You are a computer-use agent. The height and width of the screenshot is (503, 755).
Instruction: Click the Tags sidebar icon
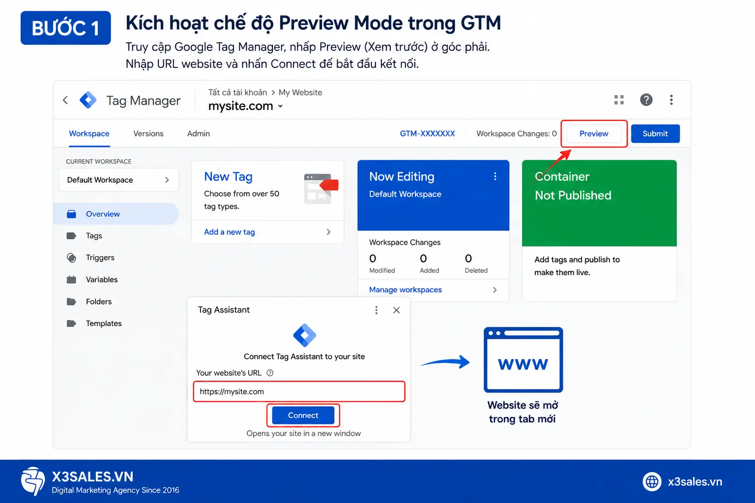(x=71, y=236)
